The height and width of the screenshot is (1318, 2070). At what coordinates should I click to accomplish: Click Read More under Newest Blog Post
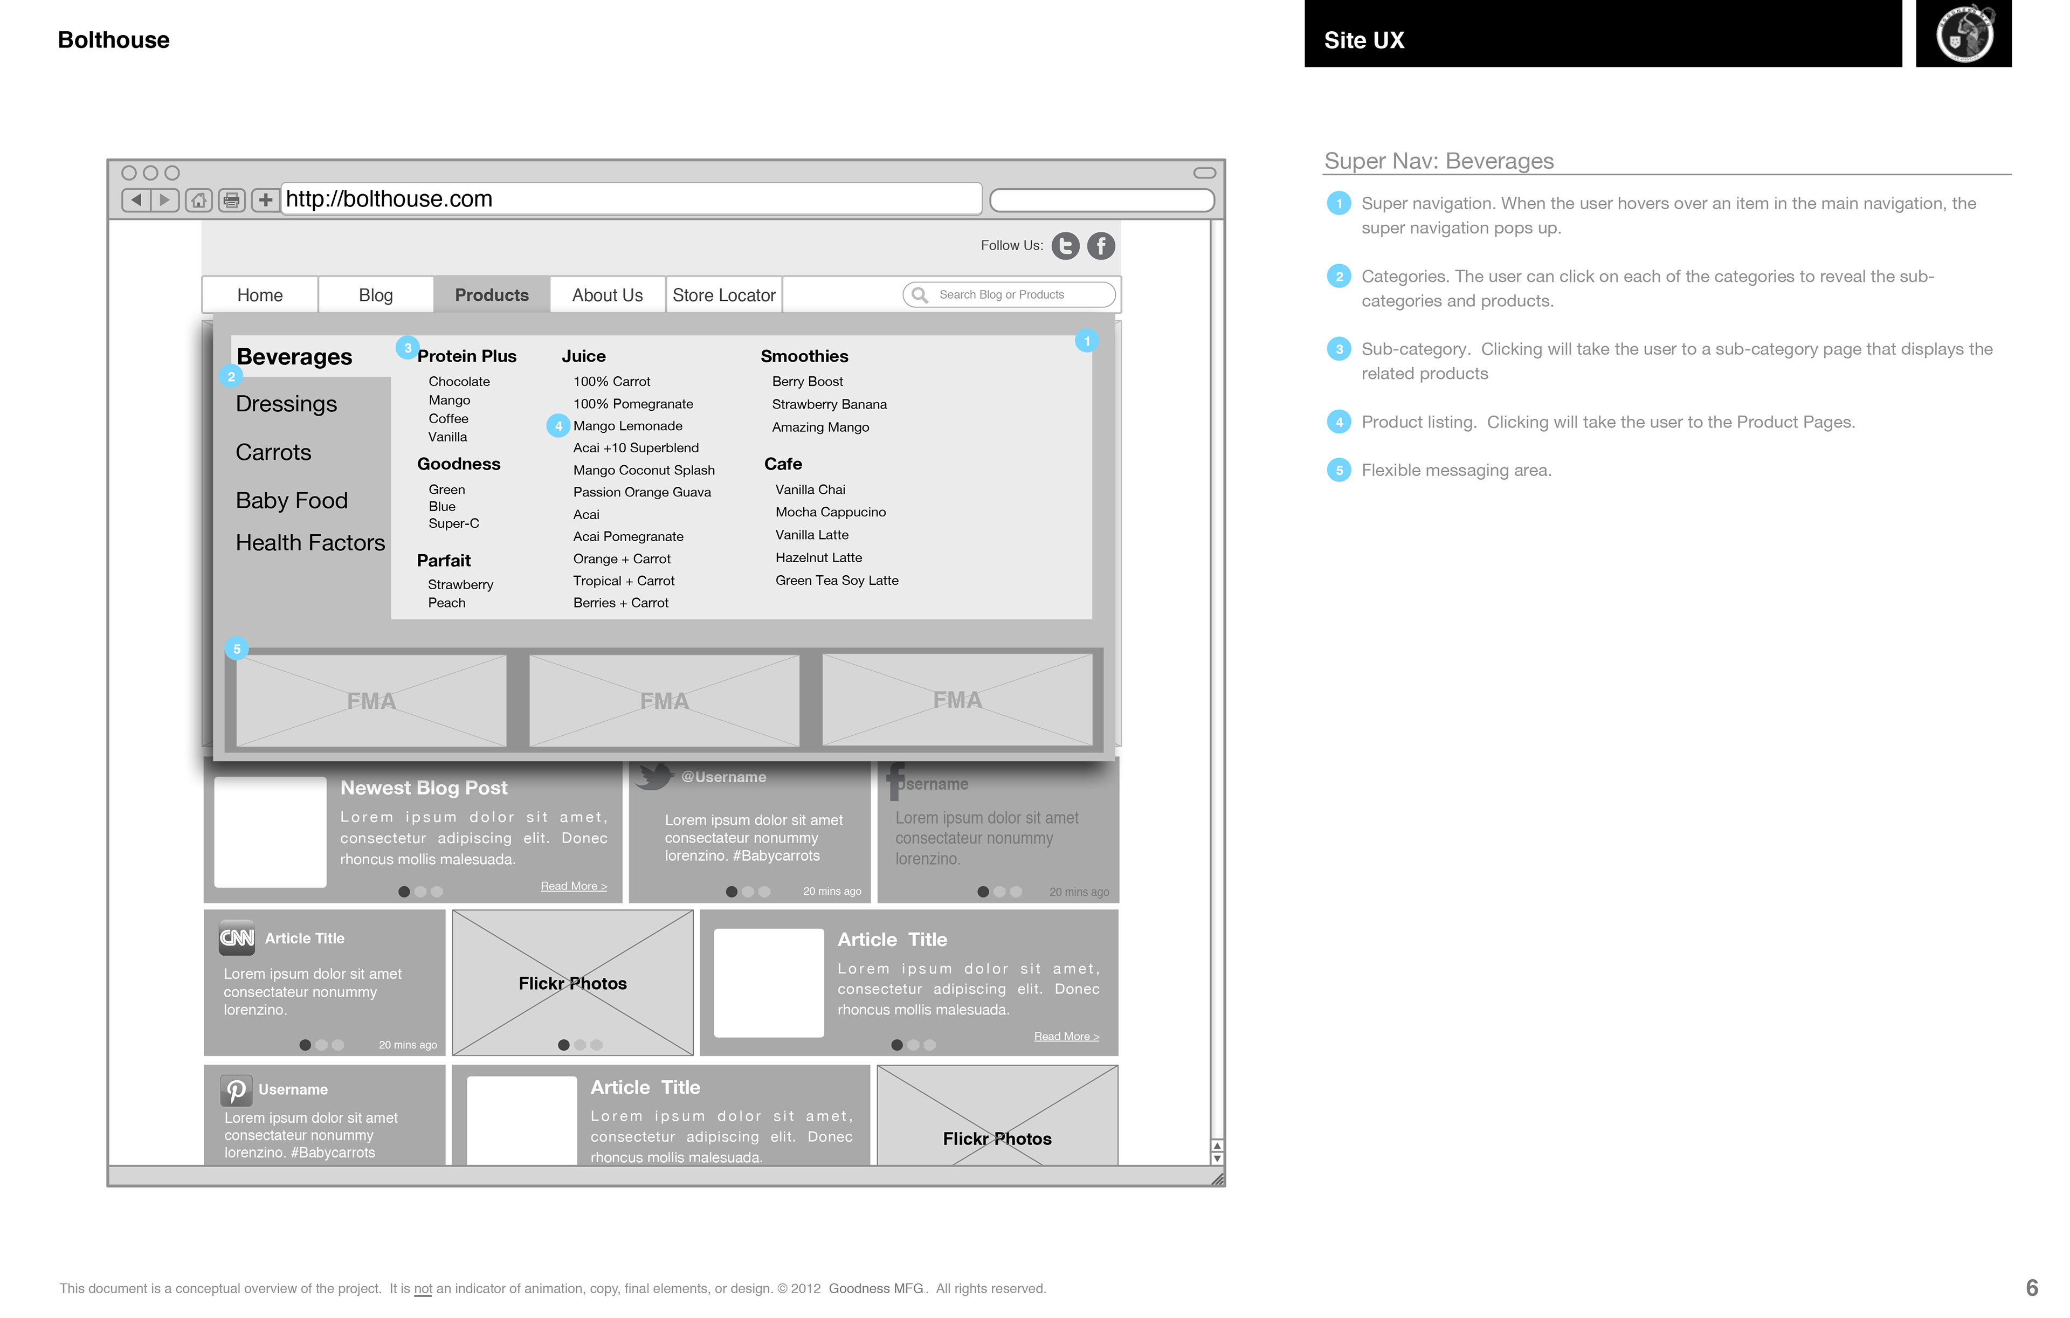point(574,886)
